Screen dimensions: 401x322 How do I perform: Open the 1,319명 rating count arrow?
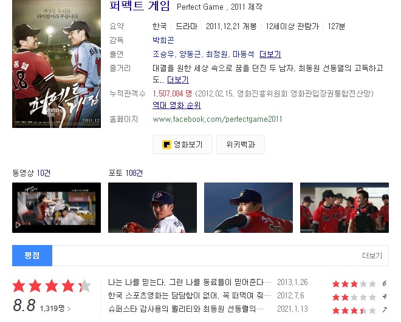55,309
